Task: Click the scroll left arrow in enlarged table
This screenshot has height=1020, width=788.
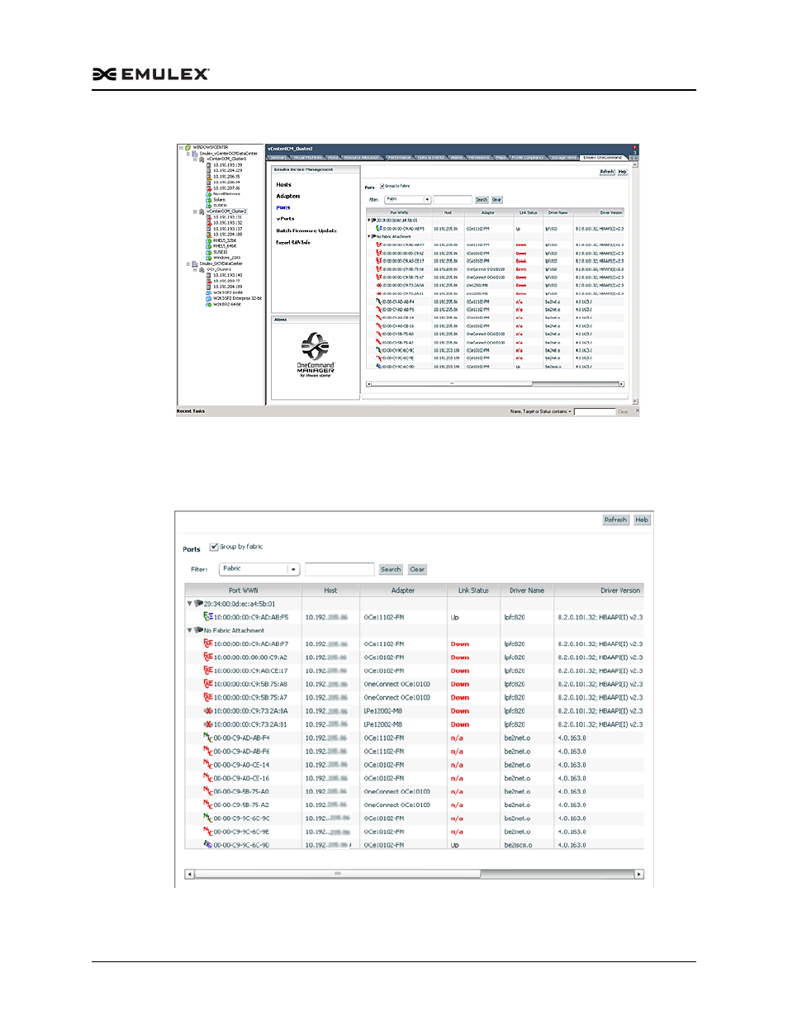Action: 190,874
